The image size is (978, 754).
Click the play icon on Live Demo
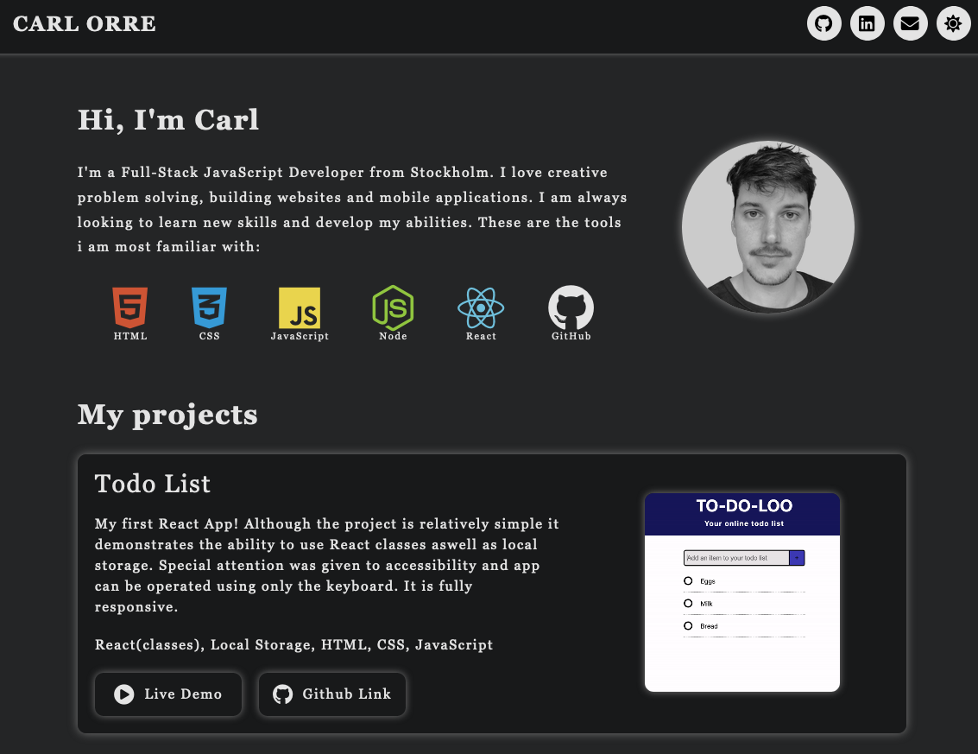(124, 694)
